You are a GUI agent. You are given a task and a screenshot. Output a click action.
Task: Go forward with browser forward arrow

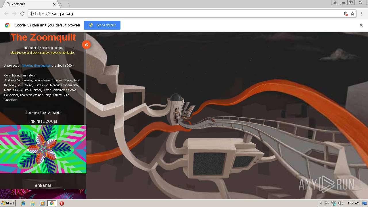click(x=14, y=14)
